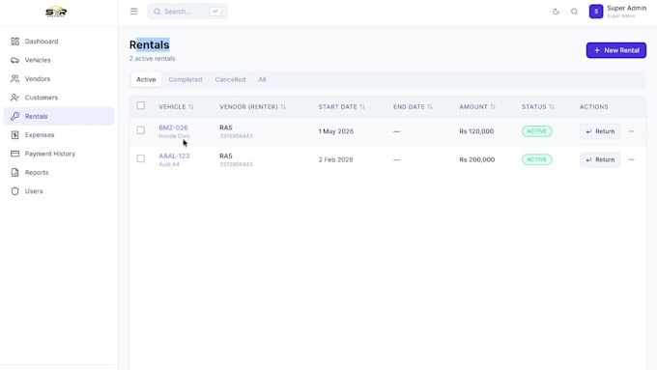This screenshot has height=370, width=657.
Task: Click the Super Admin profile name
Action: 626,8
